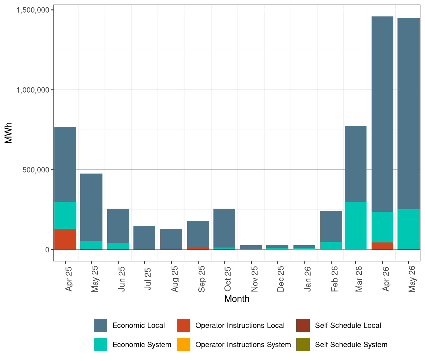Image resolution: width=425 pixels, height=361 pixels.
Task: Click the '1,500,000' y-axis tick label
Action: coord(33,10)
